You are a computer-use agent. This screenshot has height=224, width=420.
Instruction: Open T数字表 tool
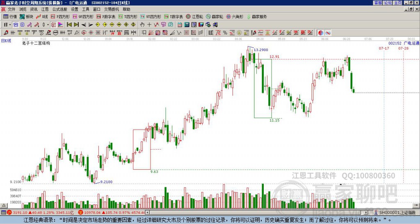[173, 16]
